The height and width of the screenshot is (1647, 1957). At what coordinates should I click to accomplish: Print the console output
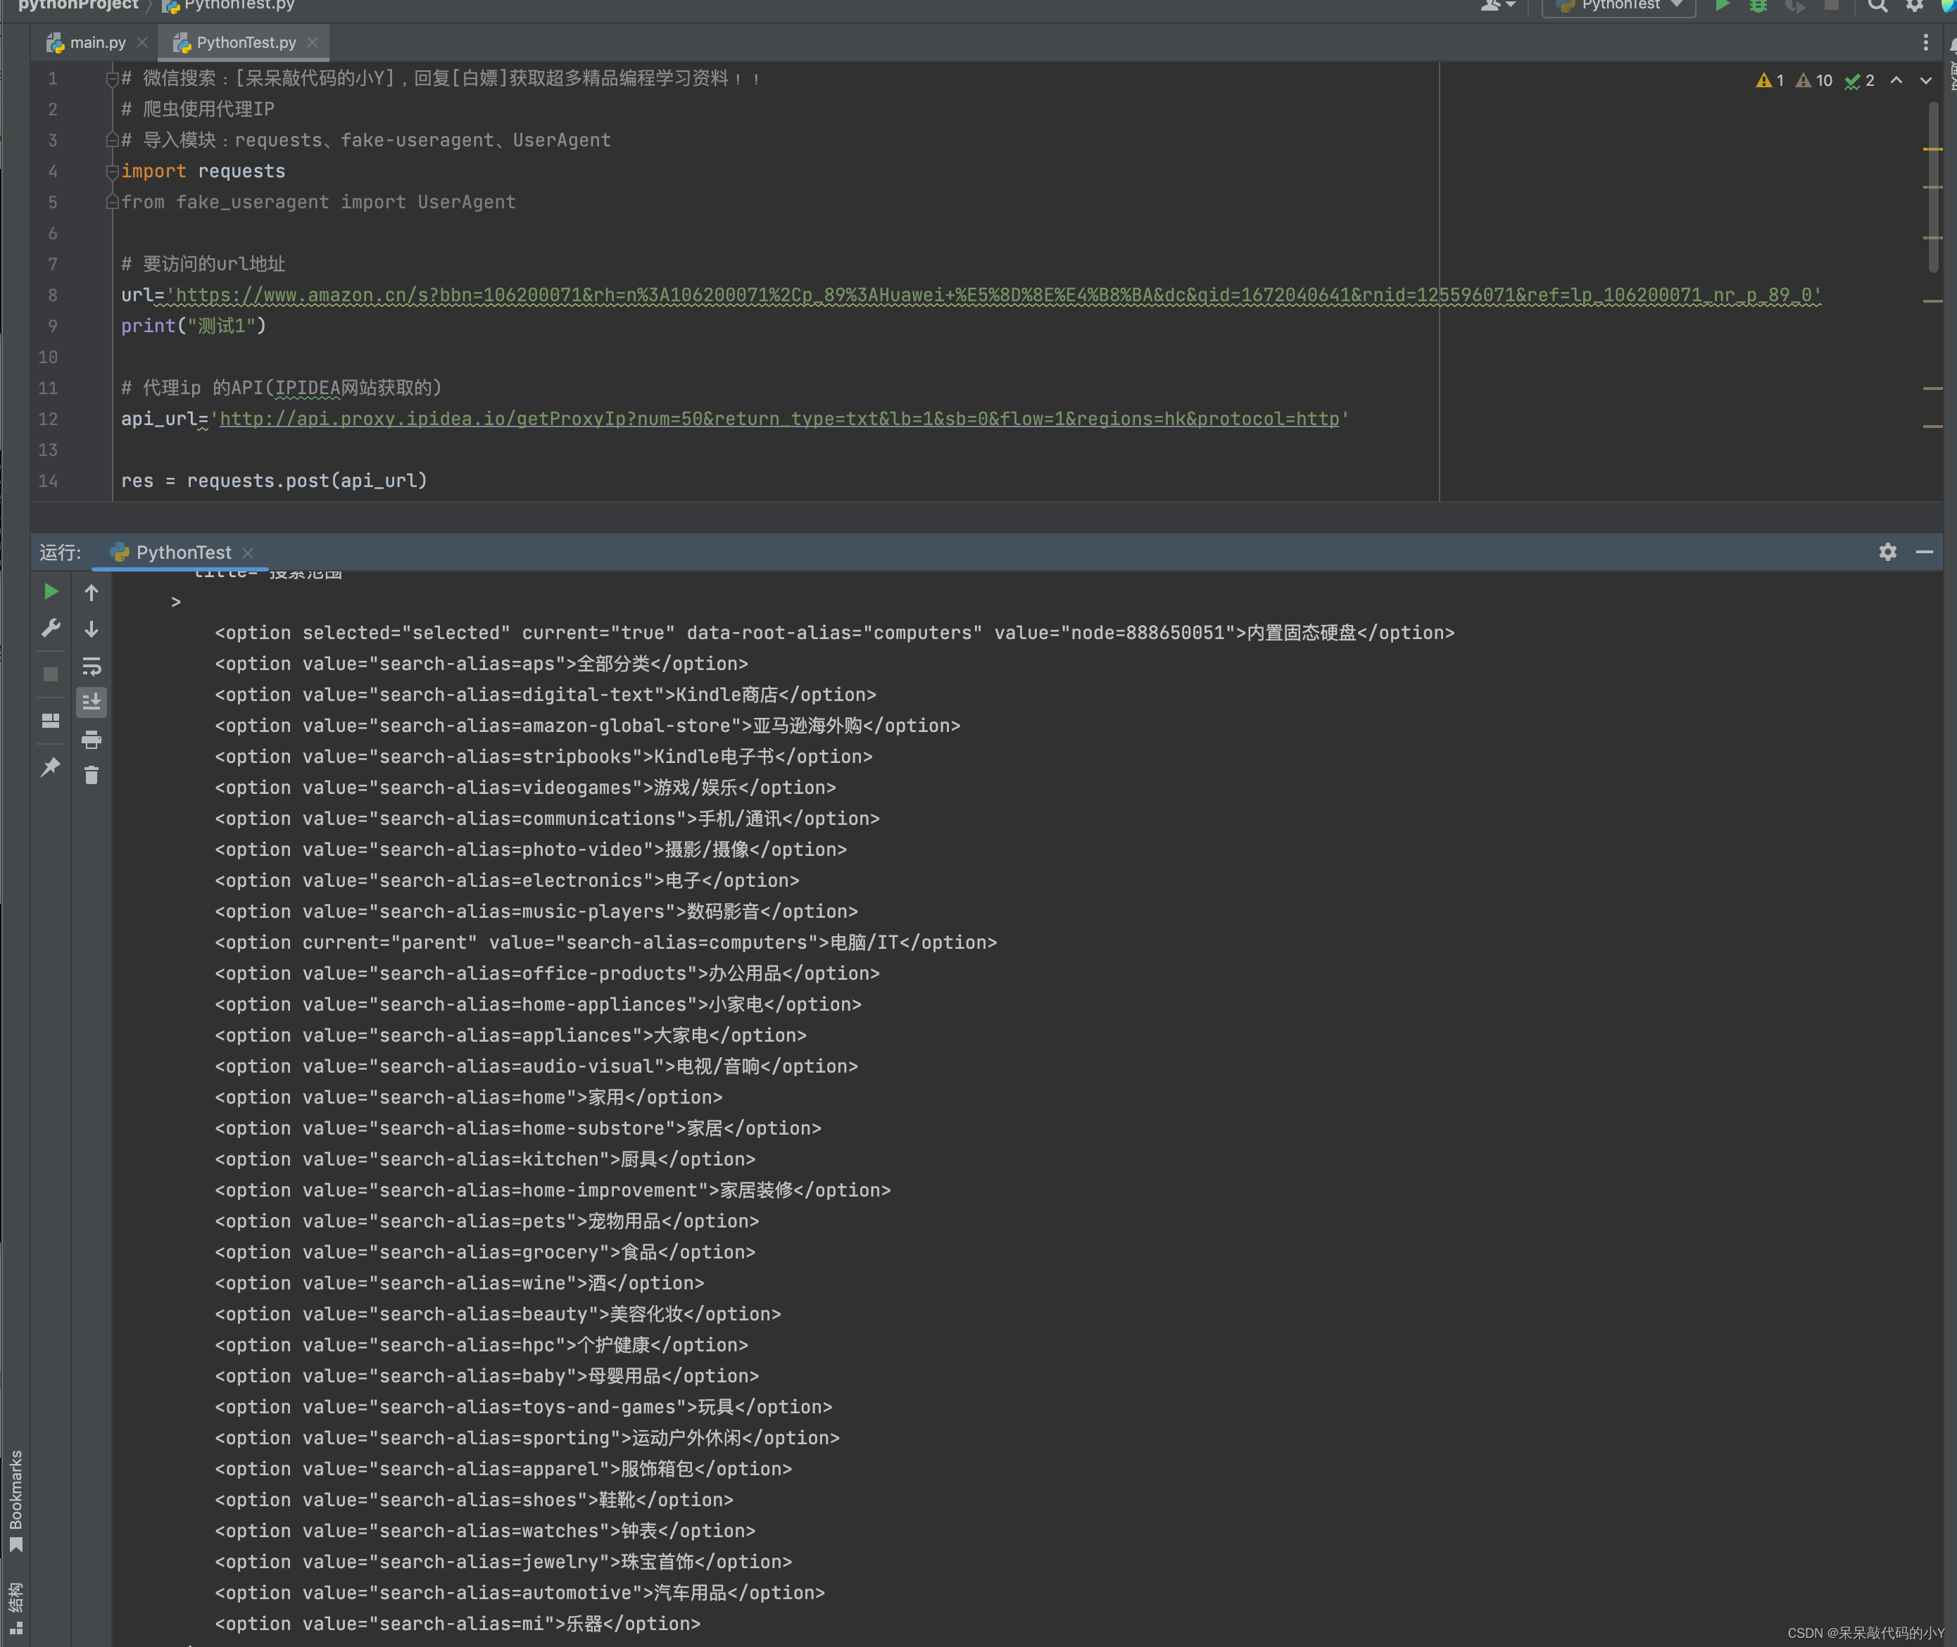point(92,740)
